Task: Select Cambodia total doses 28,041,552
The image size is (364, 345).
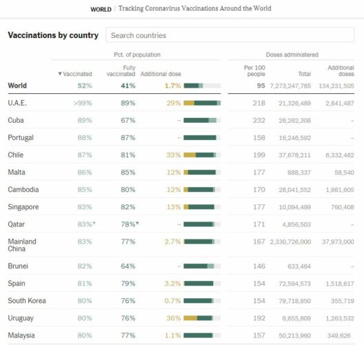Action: tap(295, 190)
